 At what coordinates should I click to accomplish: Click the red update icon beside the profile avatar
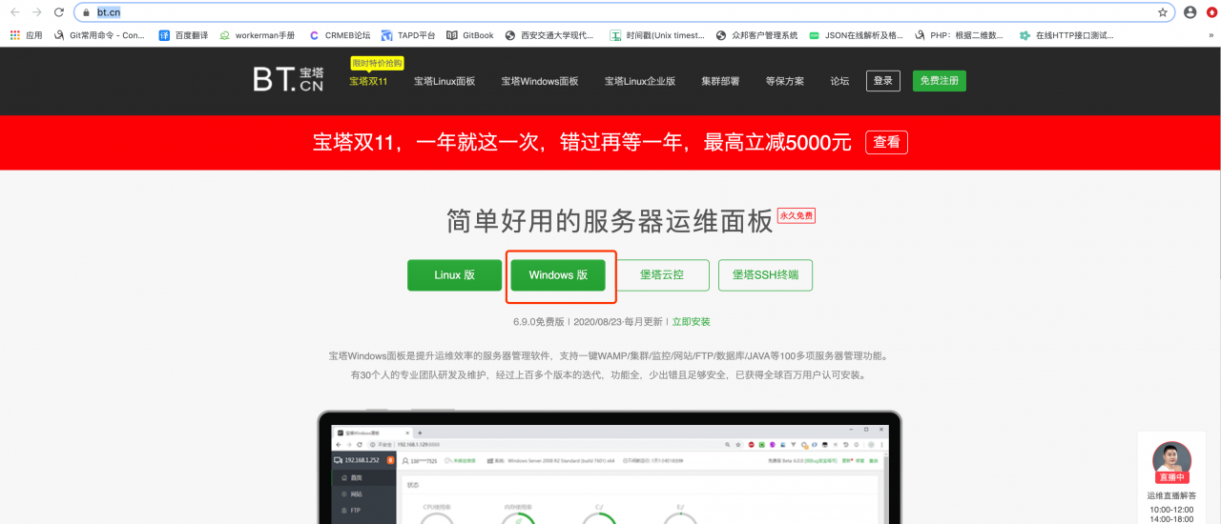(1211, 12)
